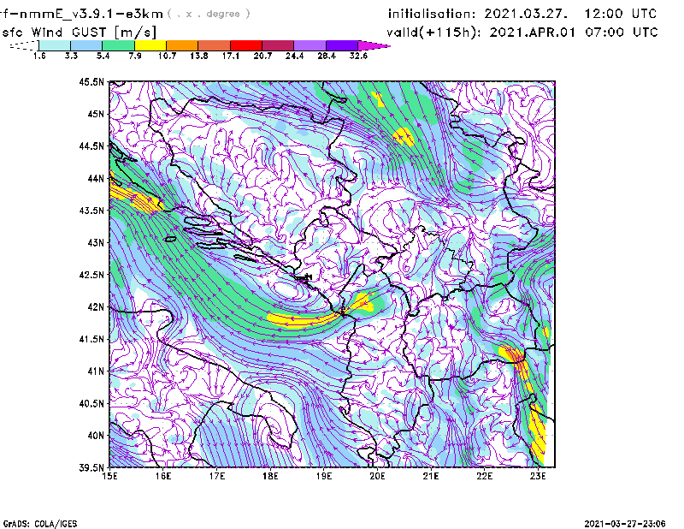Click the 21E longitude label
This screenshot has height=529, width=684.
[431, 476]
